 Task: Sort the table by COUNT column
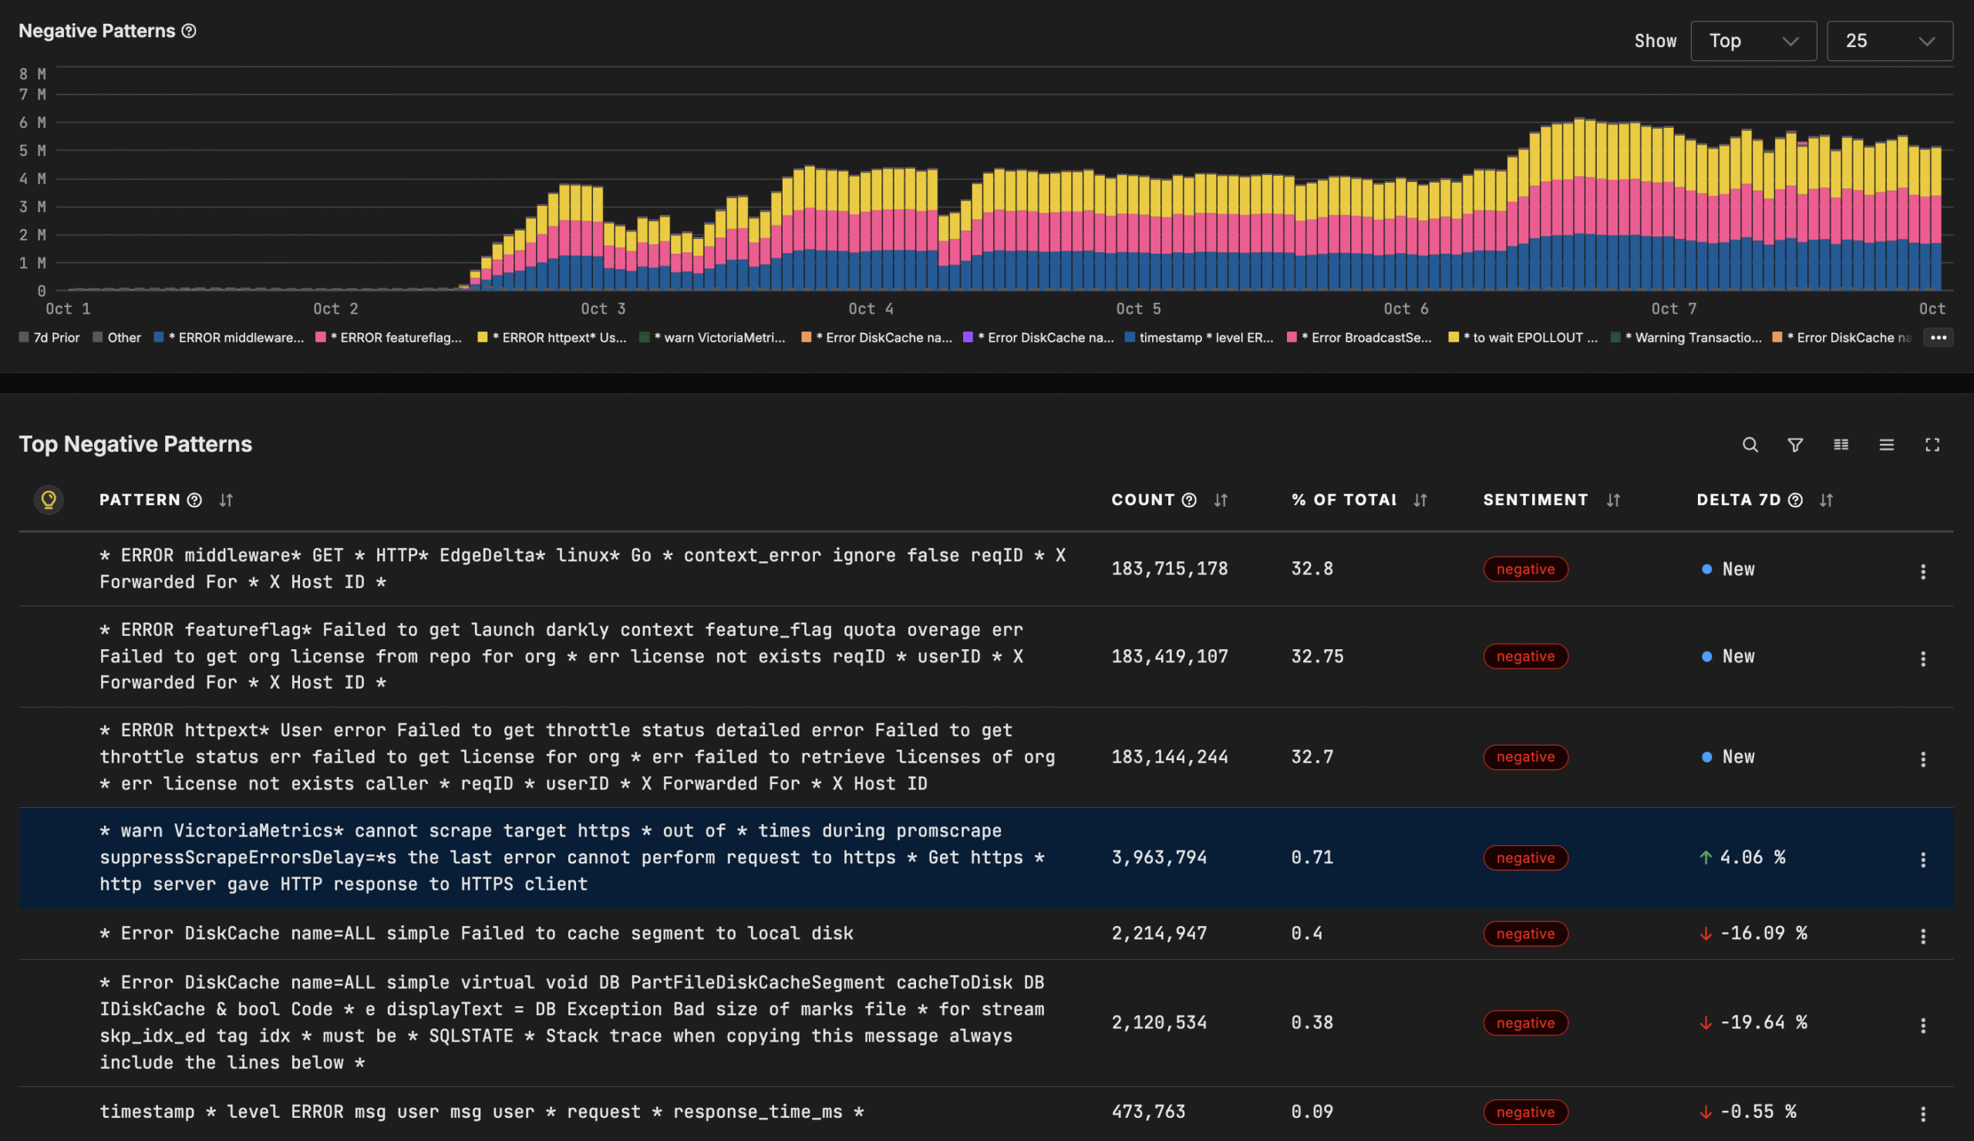pyautogui.click(x=1220, y=500)
